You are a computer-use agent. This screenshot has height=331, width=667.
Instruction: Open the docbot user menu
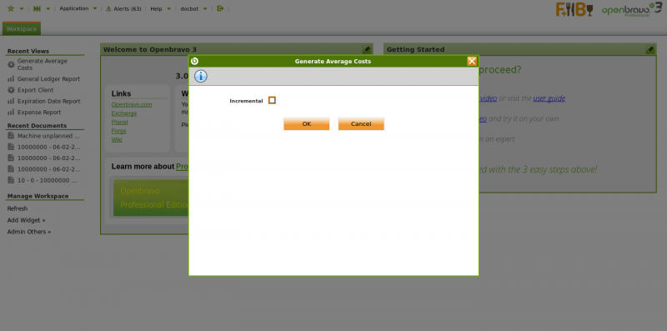189,8
